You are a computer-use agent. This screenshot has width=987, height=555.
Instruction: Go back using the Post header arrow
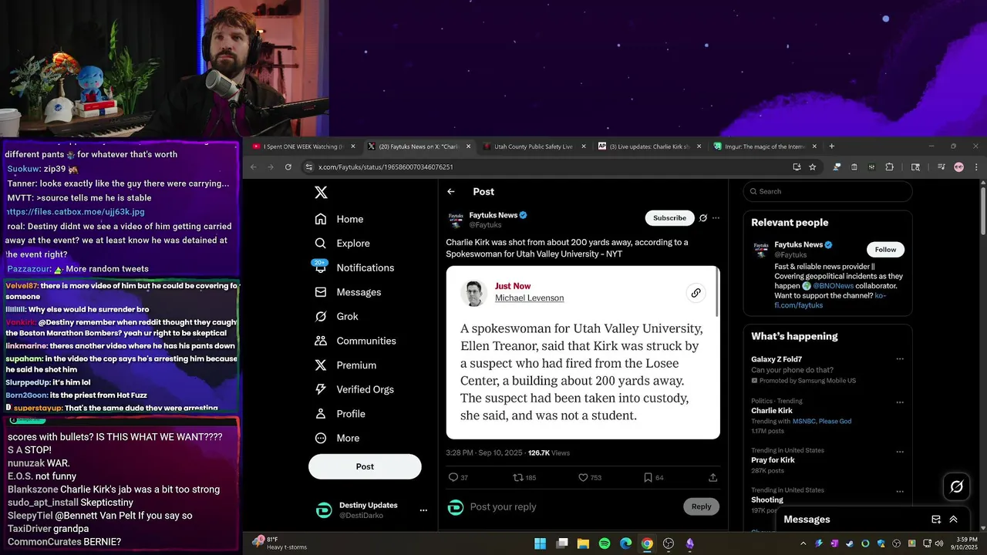pos(451,192)
